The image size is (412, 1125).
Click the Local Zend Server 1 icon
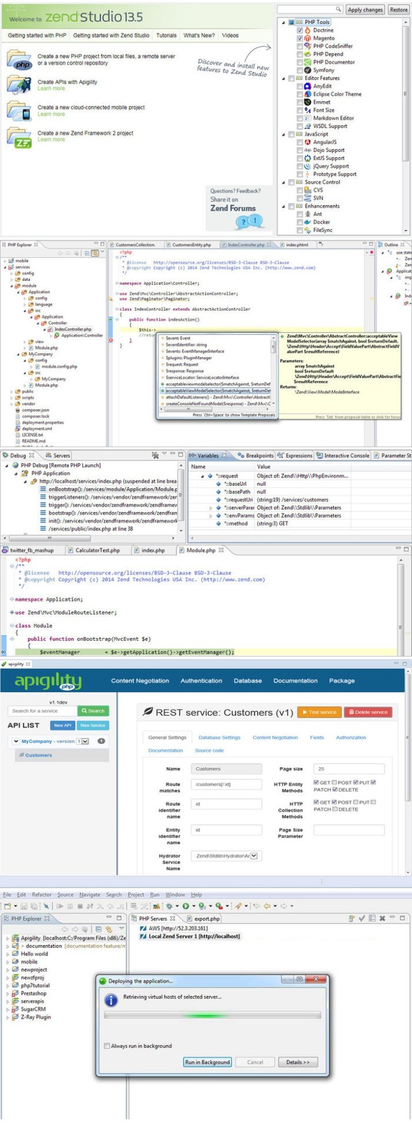143,936
